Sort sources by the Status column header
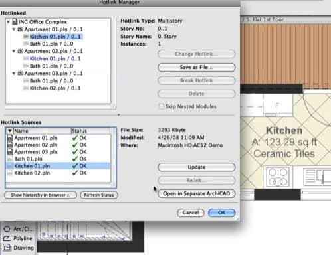This screenshot has height=255, width=331. pos(90,131)
